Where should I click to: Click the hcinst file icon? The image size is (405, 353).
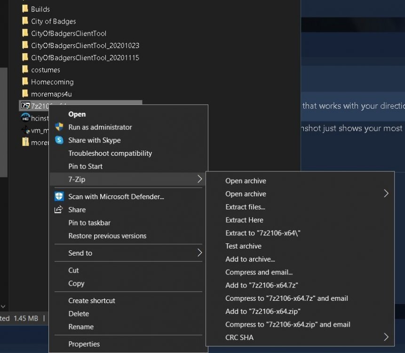[25, 118]
